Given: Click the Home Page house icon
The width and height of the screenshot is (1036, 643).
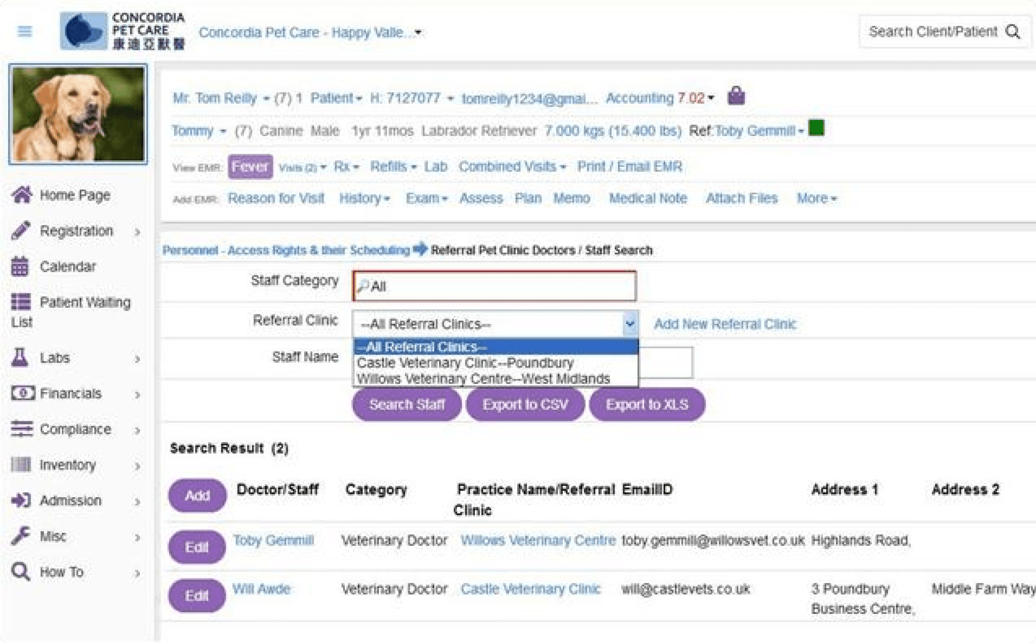Looking at the screenshot, I should [21, 195].
